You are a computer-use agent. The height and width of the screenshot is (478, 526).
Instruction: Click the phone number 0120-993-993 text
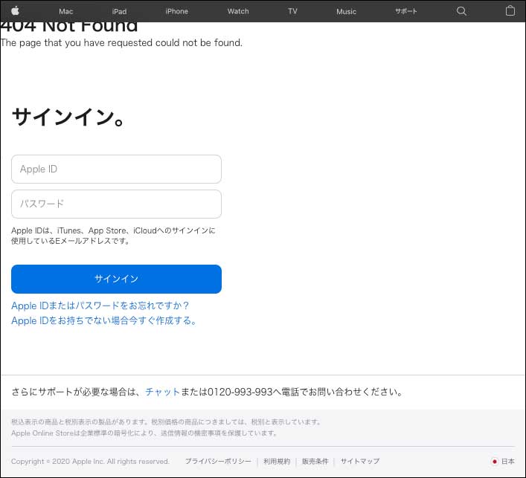click(x=240, y=392)
